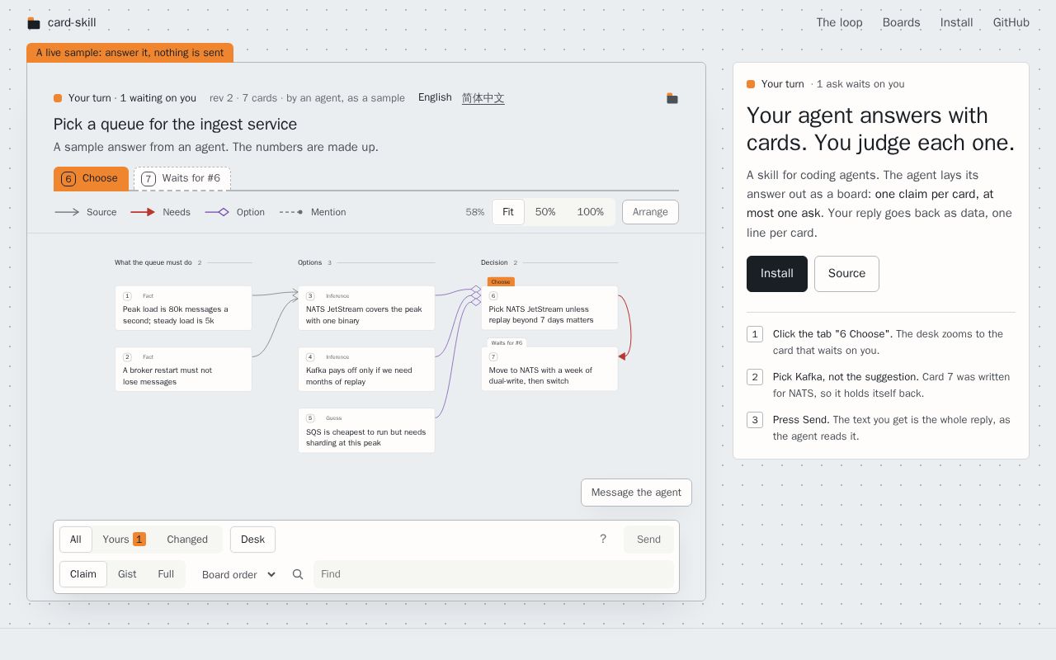Click the card-skill site title
The width and height of the screenshot is (1056, 660).
tap(72, 23)
